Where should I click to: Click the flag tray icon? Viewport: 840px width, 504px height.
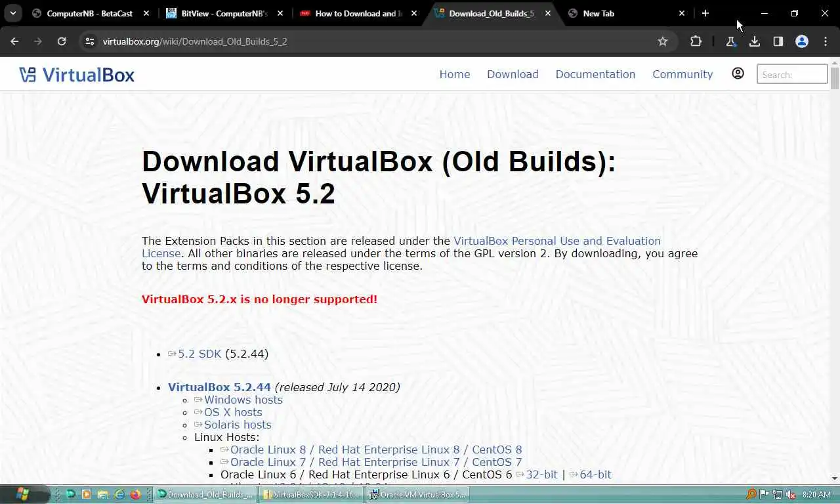(x=765, y=494)
